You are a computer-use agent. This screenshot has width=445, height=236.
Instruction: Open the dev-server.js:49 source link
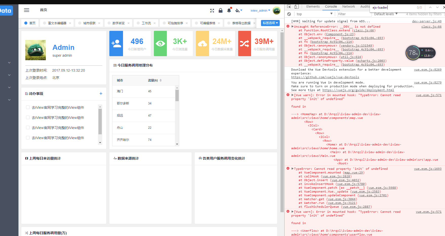pyautogui.click(x=427, y=21)
